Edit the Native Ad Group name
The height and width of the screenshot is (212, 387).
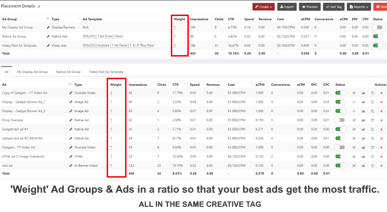[x=48, y=36]
